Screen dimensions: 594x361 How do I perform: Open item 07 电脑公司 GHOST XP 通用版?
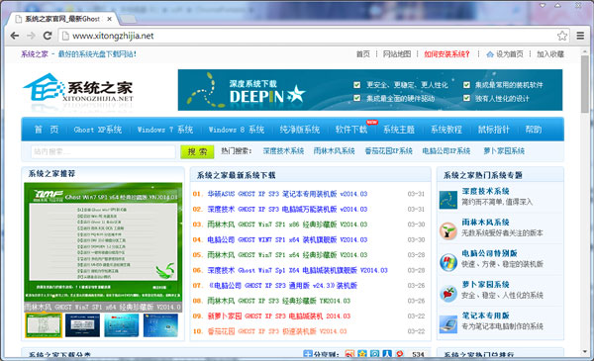coord(282,285)
